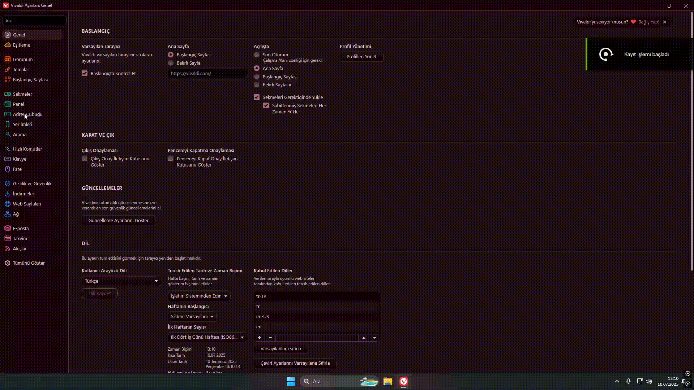The width and height of the screenshot is (694, 390).
Task: Open the Adres Çubuğu icon
Action: [x=7, y=114]
